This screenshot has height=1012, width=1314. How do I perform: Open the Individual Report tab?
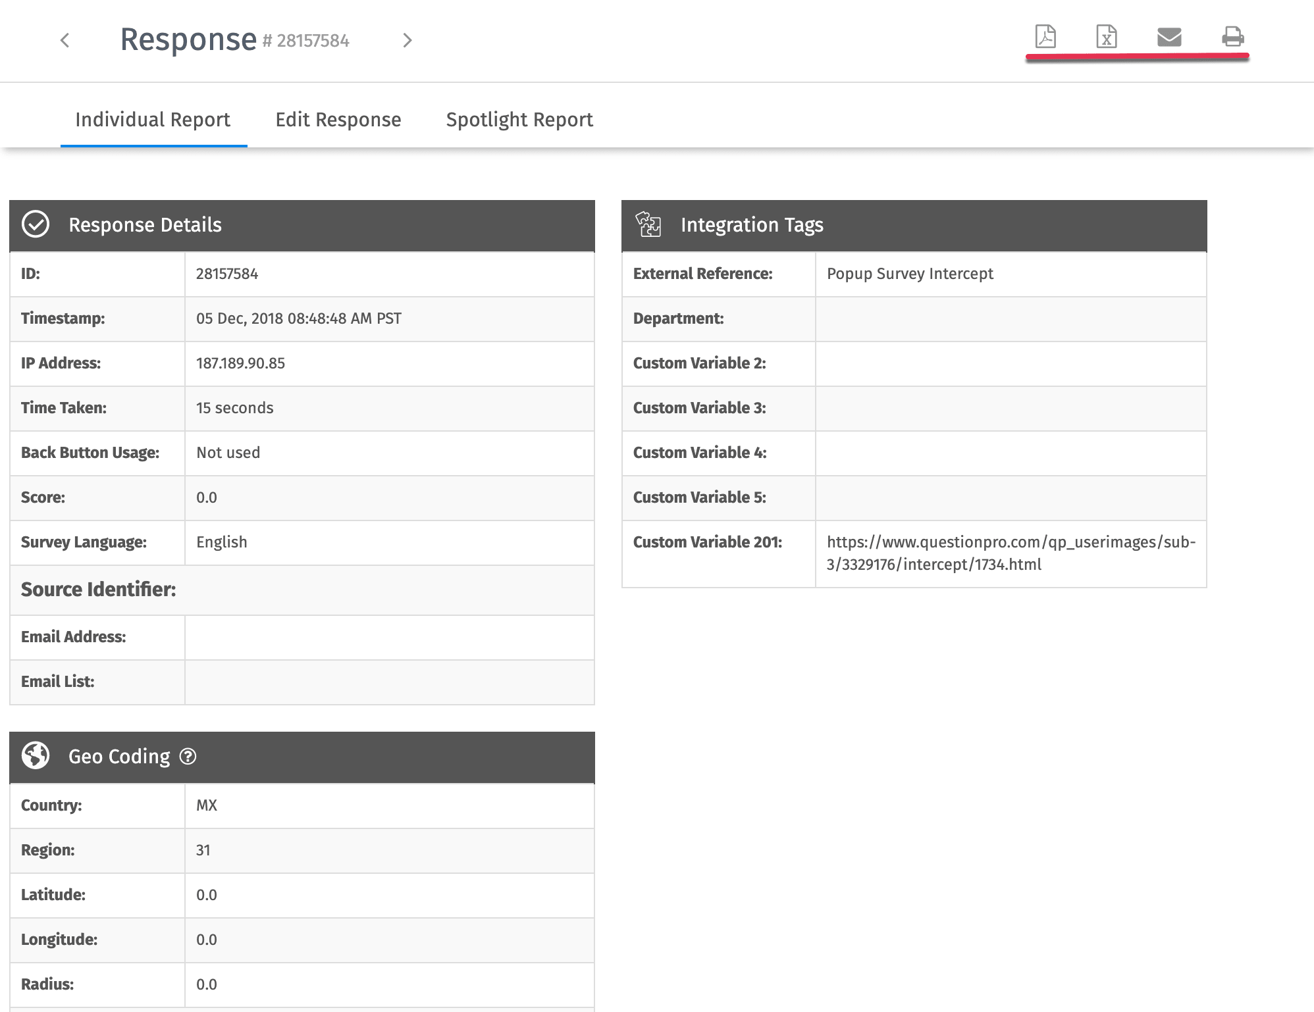pos(153,120)
